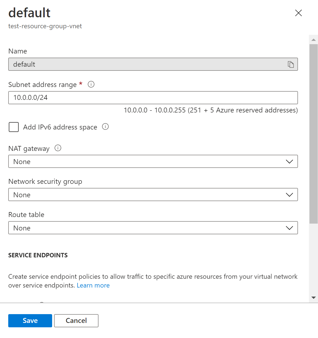
Task: Click the SERVICE ENDPOINTS section heading
Action: click(38, 255)
